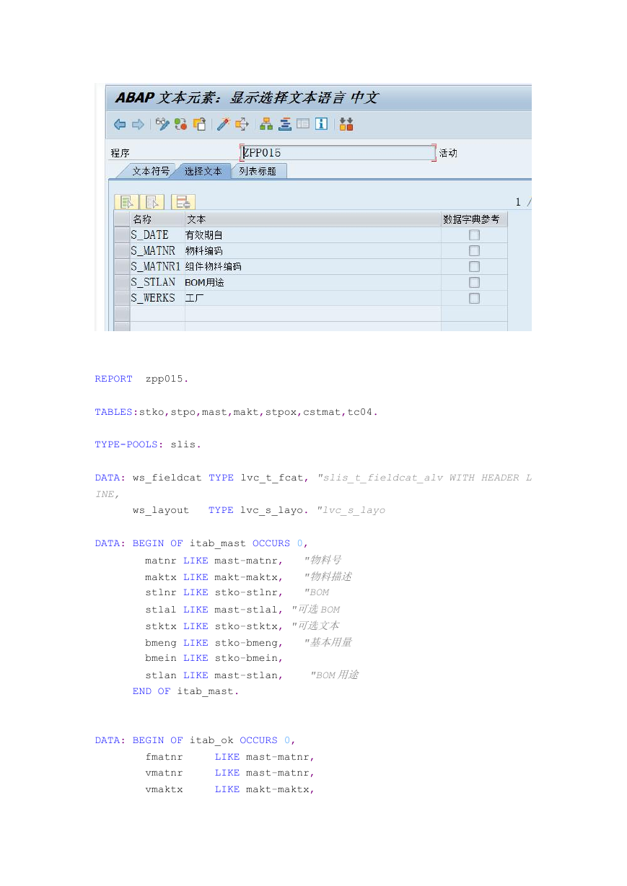Click the Delete Row icon button
Viewport: 627px width, 886px height.
click(x=183, y=202)
